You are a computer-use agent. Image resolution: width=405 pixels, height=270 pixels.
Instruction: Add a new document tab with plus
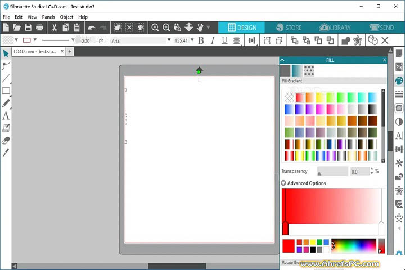pos(70,51)
